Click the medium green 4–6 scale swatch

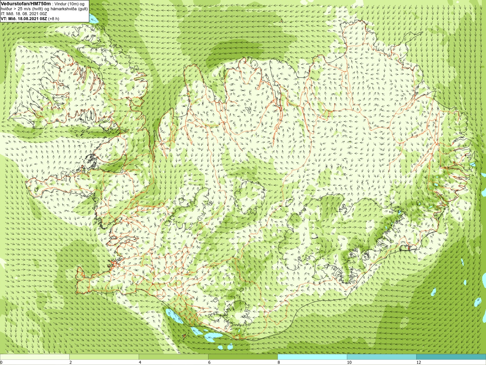click(x=174, y=357)
